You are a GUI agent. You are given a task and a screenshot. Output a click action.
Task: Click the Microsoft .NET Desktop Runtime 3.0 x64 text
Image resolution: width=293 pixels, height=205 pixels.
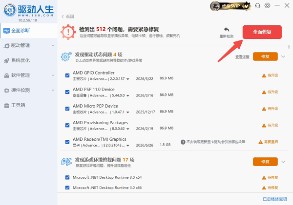(107, 177)
